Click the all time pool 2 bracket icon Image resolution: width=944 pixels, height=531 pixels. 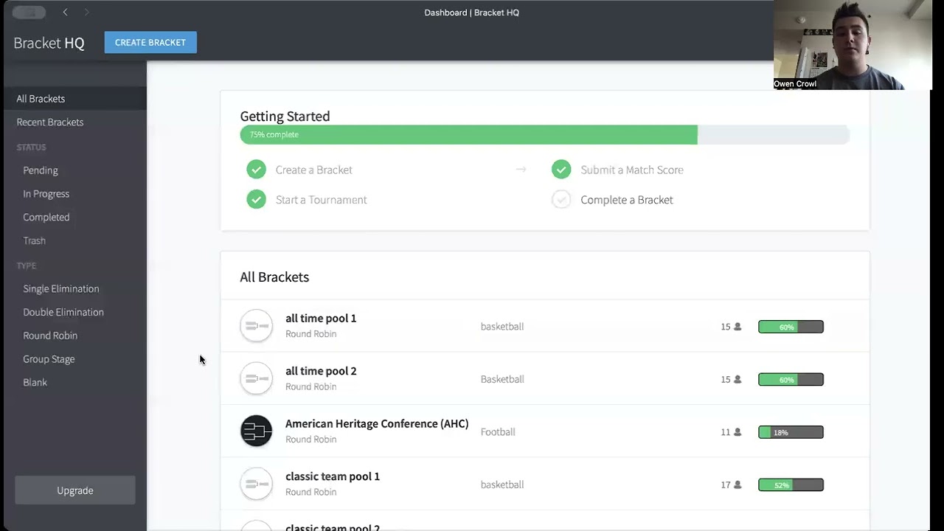[x=256, y=379]
